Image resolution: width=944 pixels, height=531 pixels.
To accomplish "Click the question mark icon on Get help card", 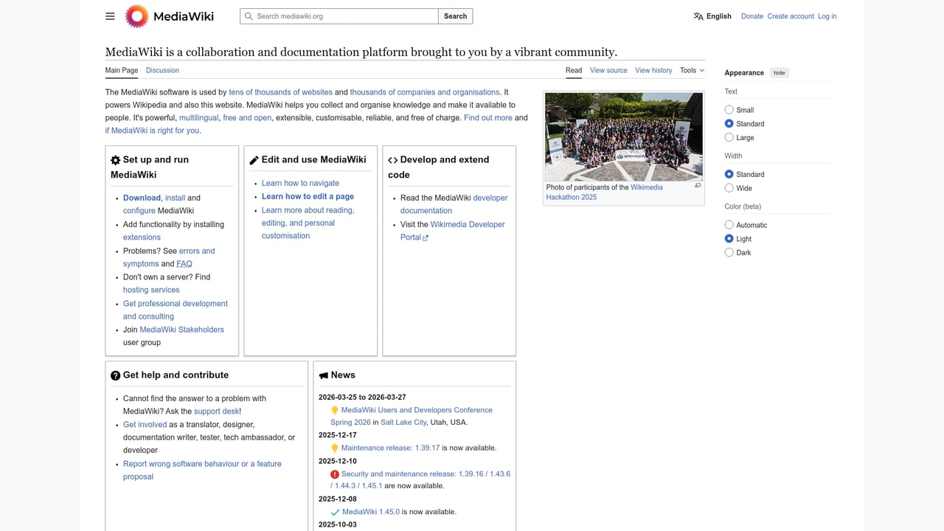I will (x=116, y=375).
